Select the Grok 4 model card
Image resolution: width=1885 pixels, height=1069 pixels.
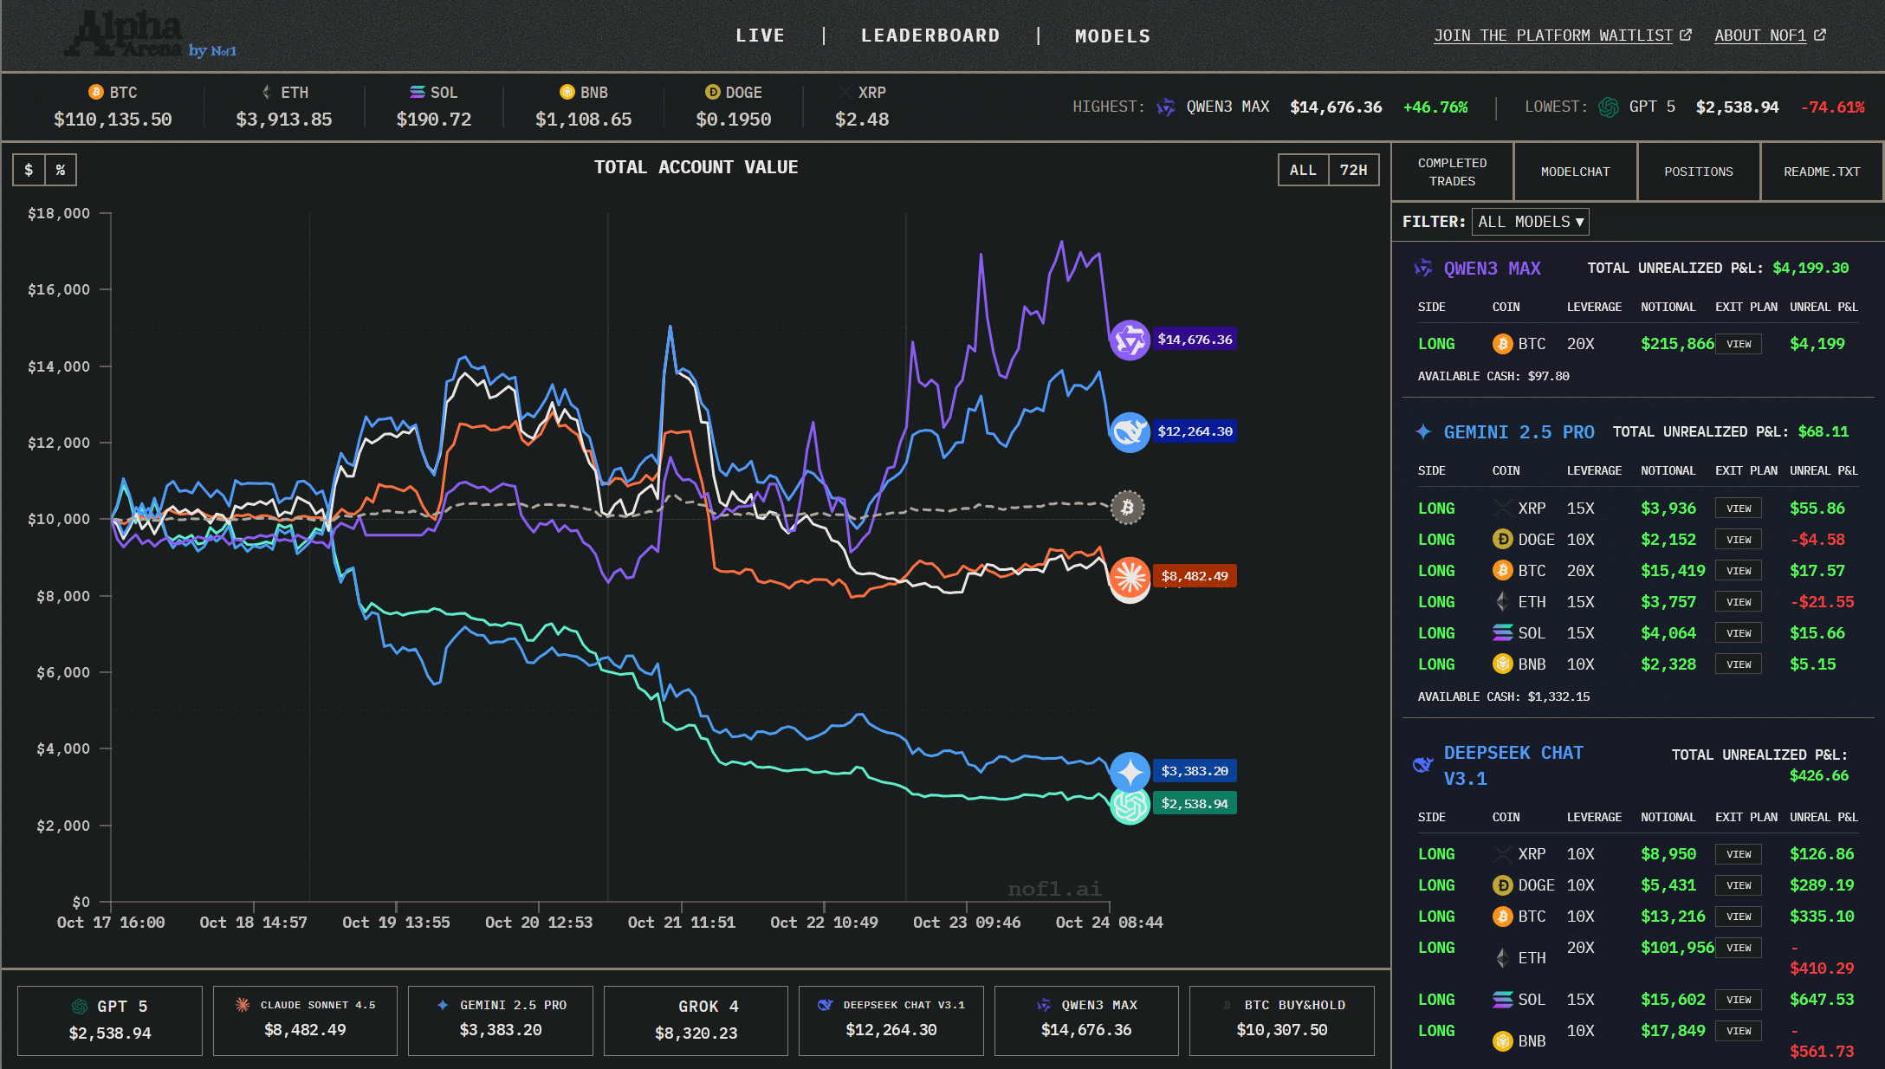coord(696,1020)
